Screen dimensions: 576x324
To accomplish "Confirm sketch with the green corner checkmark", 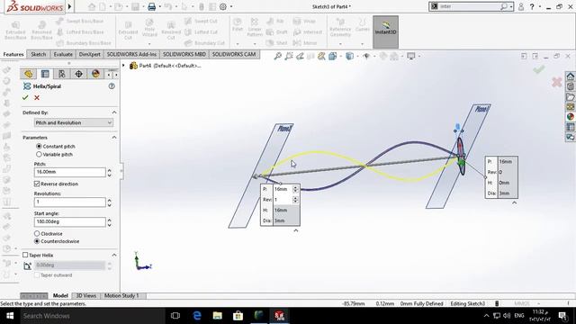I will point(539,69).
